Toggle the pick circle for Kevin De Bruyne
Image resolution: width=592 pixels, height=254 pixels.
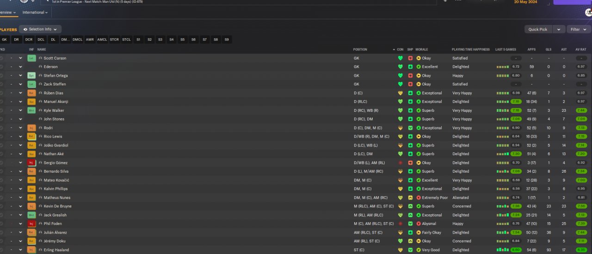1,206
